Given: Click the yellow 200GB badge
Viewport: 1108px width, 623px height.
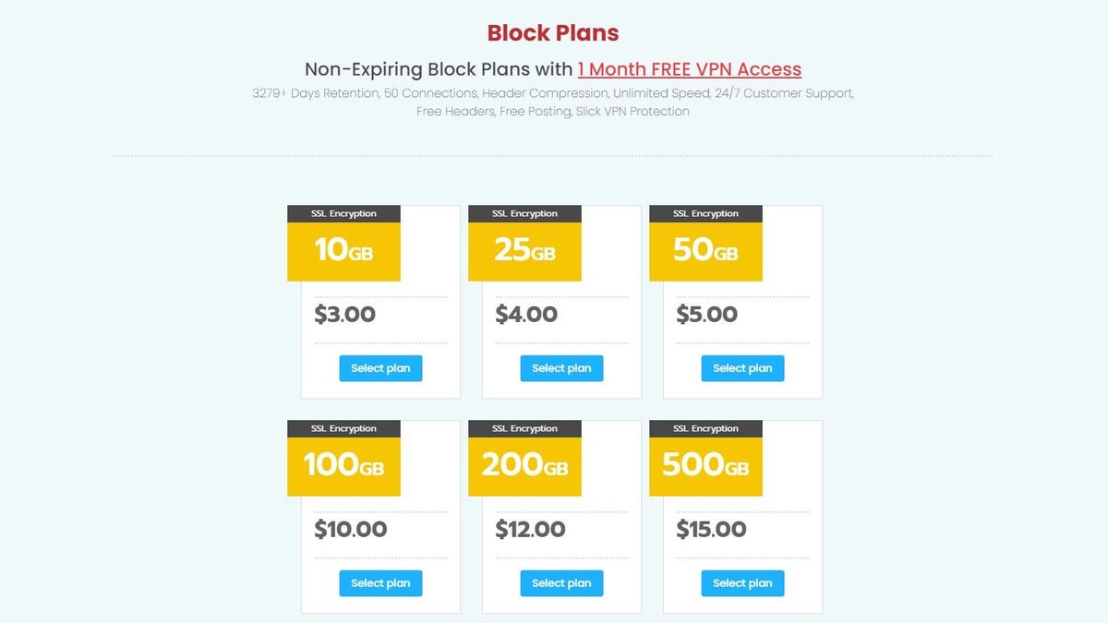Looking at the screenshot, I should point(524,465).
